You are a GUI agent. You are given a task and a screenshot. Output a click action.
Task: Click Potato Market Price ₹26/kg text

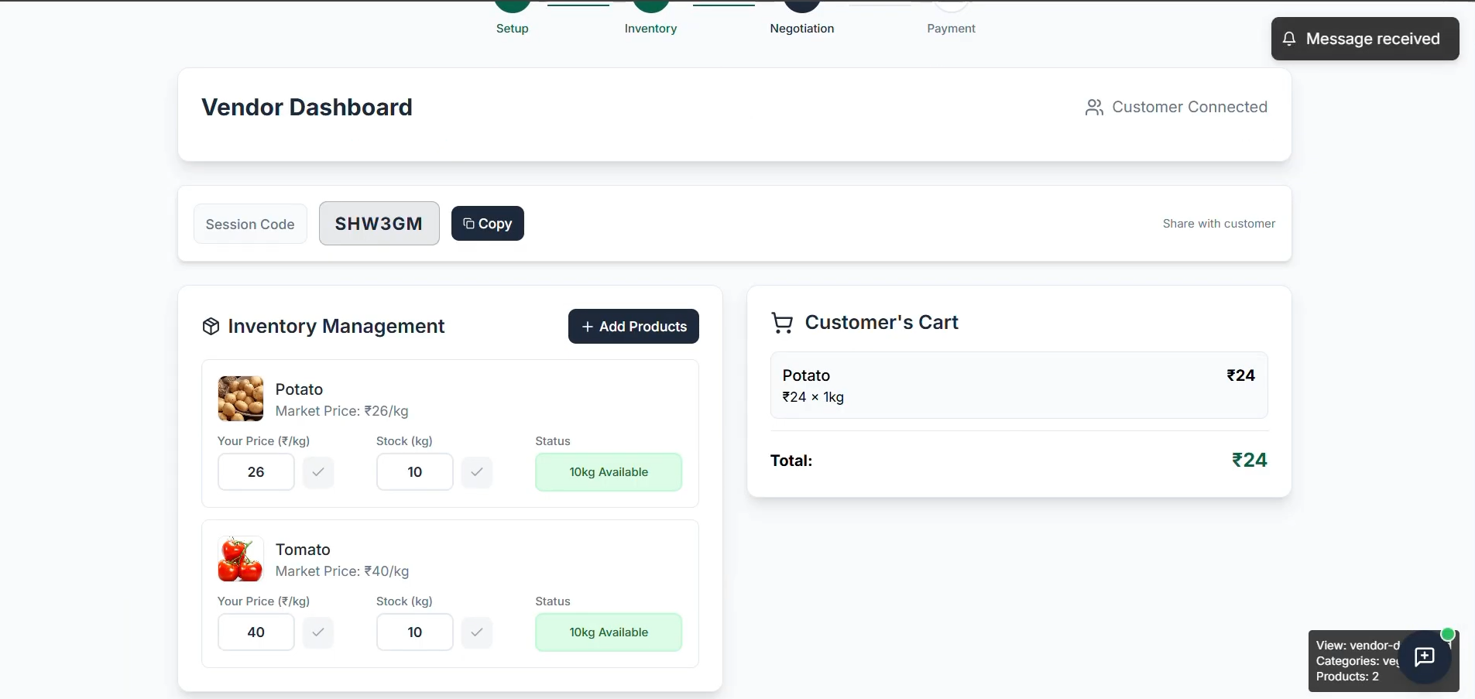coord(342,411)
